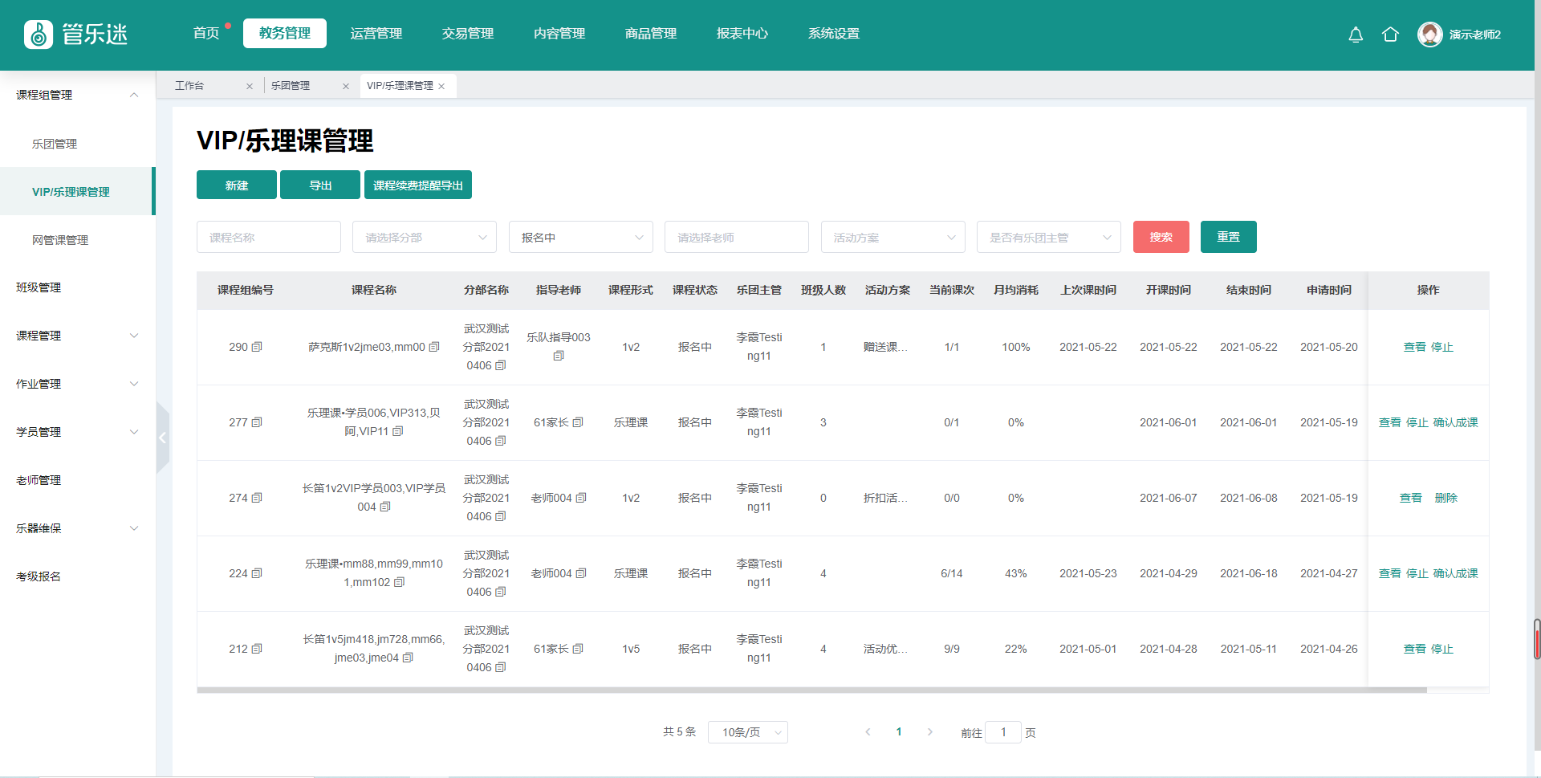This screenshot has width=1541, height=778.
Task: Click the 课程名称 search input field
Action: [x=269, y=238]
